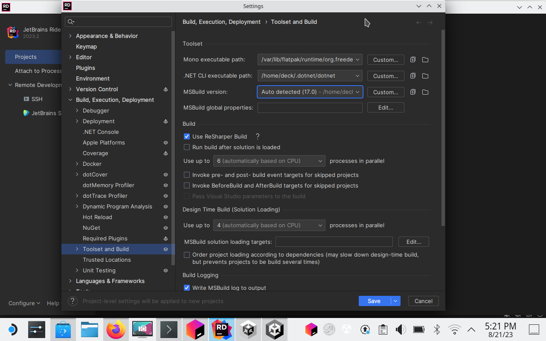This screenshot has height=341, width=546.
Task: Open Bluetooth settings in the tray
Action: 437,329
